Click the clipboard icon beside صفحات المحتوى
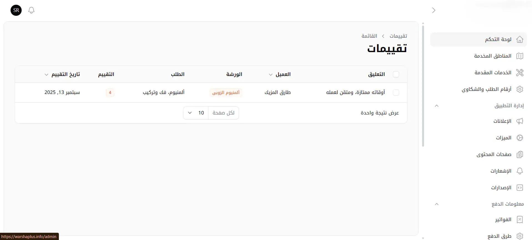532x240 pixels. (x=520, y=154)
